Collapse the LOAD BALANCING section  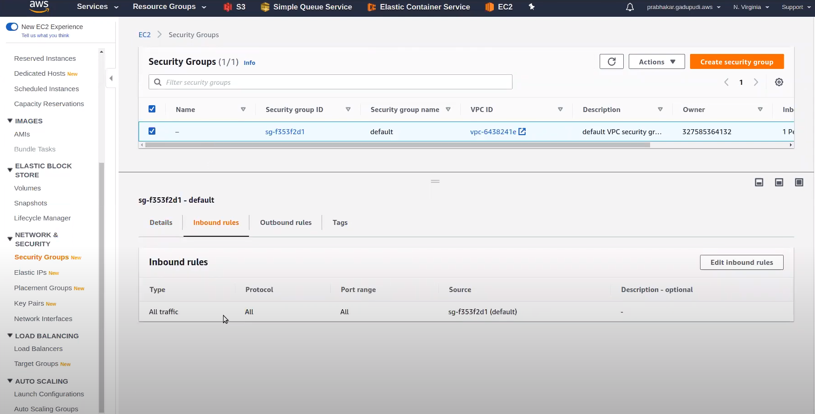click(10, 336)
